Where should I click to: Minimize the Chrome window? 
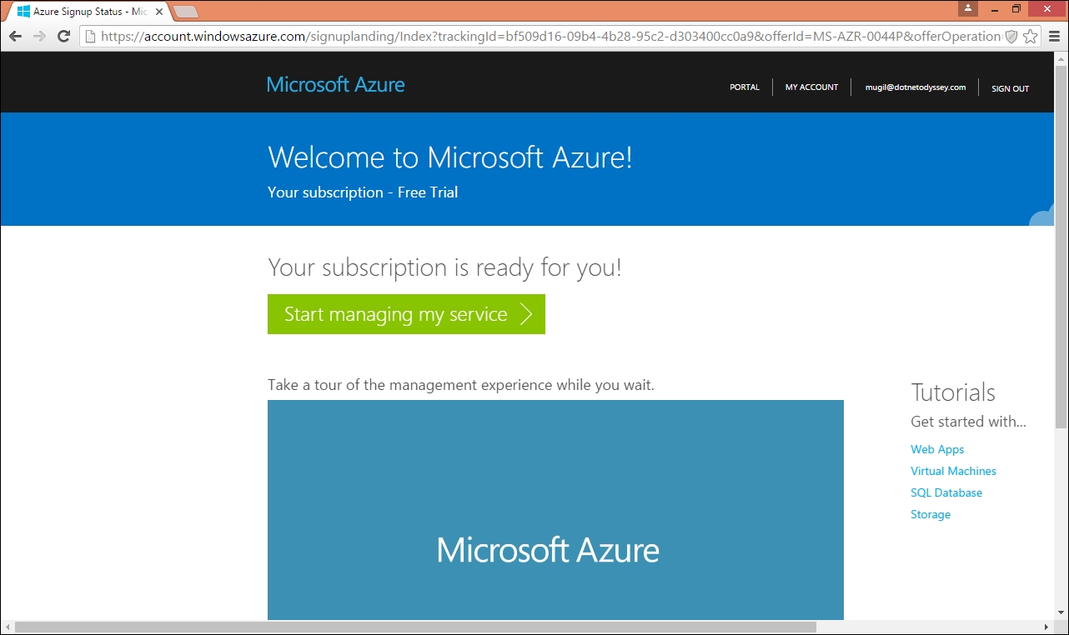[x=992, y=8]
